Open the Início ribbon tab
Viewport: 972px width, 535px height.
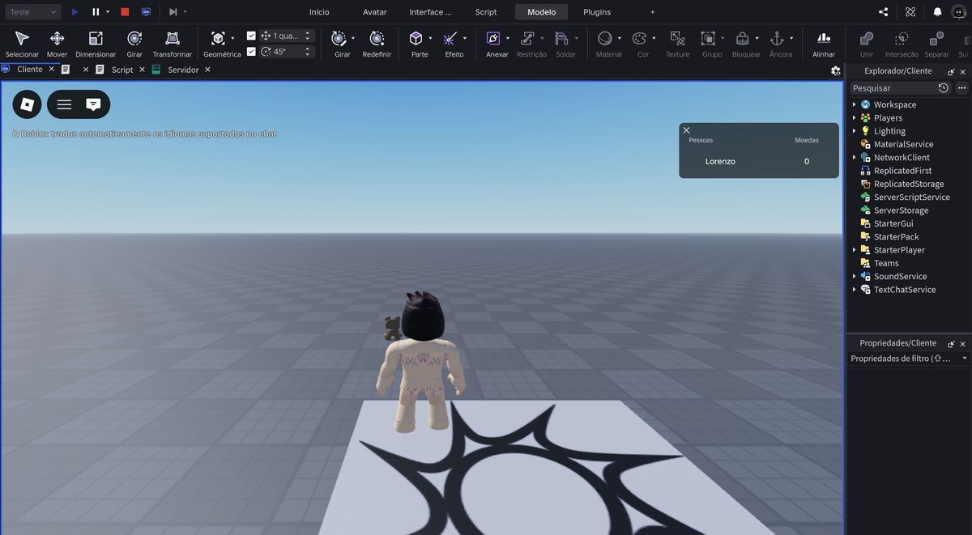[x=319, y=12]
